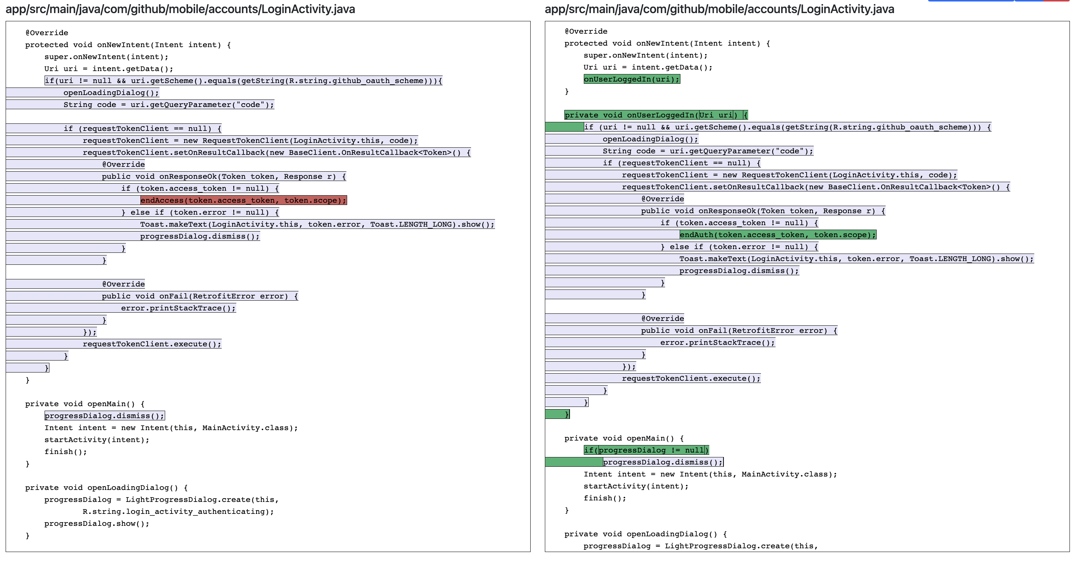Click @Override above onFail in left pane
The image size is (1074, 561).
(x=124, y=284)
